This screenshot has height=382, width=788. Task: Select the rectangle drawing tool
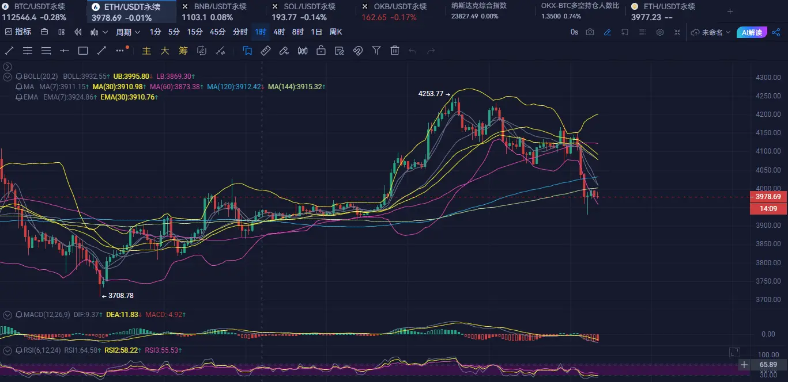(x=83, y=51)
